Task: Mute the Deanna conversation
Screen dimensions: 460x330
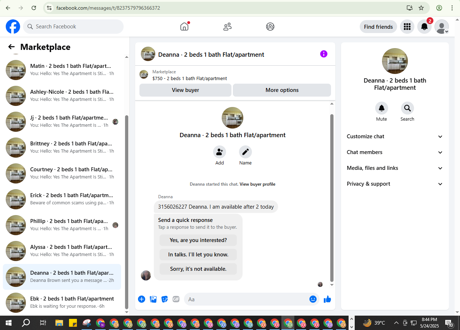Action: coord(382,108)
